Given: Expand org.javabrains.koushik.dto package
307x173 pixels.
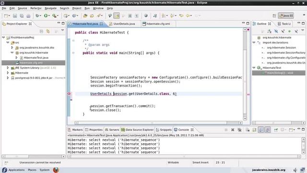Looking at the screenshot, I should click(x=12, y=48).
